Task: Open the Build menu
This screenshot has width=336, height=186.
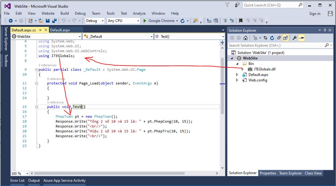Action: click(65, 13)
